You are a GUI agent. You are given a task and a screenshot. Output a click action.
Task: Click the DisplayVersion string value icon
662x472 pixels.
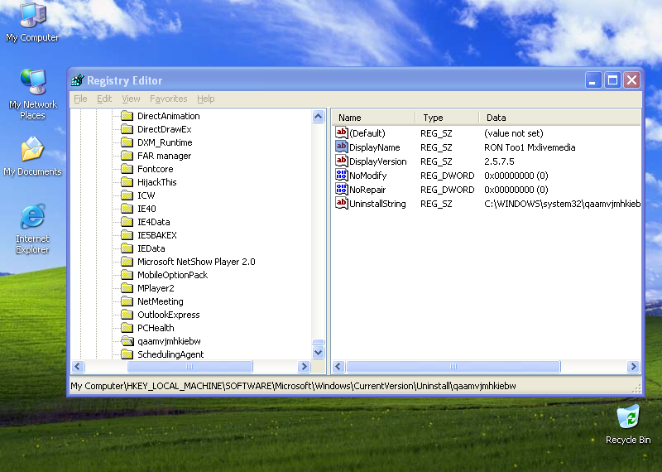coord(342,161)
